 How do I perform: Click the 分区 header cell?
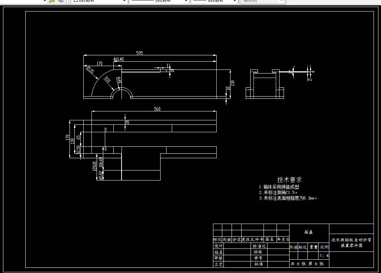coord(237,240)
